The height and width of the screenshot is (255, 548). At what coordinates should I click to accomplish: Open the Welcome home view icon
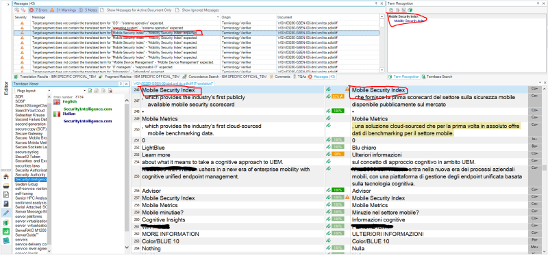pos(6,176)
